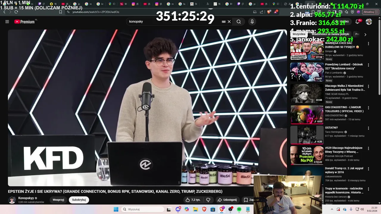This screenshot has height=214, width=381.
Task: Click the Windows taskbar search box
Action: coord(143,209)
